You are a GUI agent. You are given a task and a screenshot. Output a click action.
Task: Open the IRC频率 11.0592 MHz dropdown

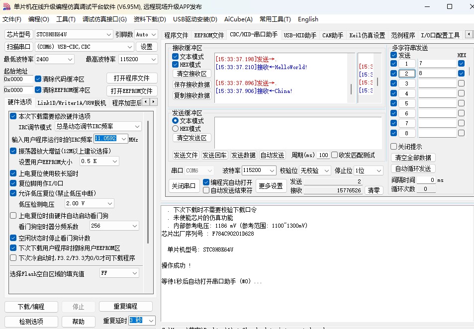pos(124,139)
